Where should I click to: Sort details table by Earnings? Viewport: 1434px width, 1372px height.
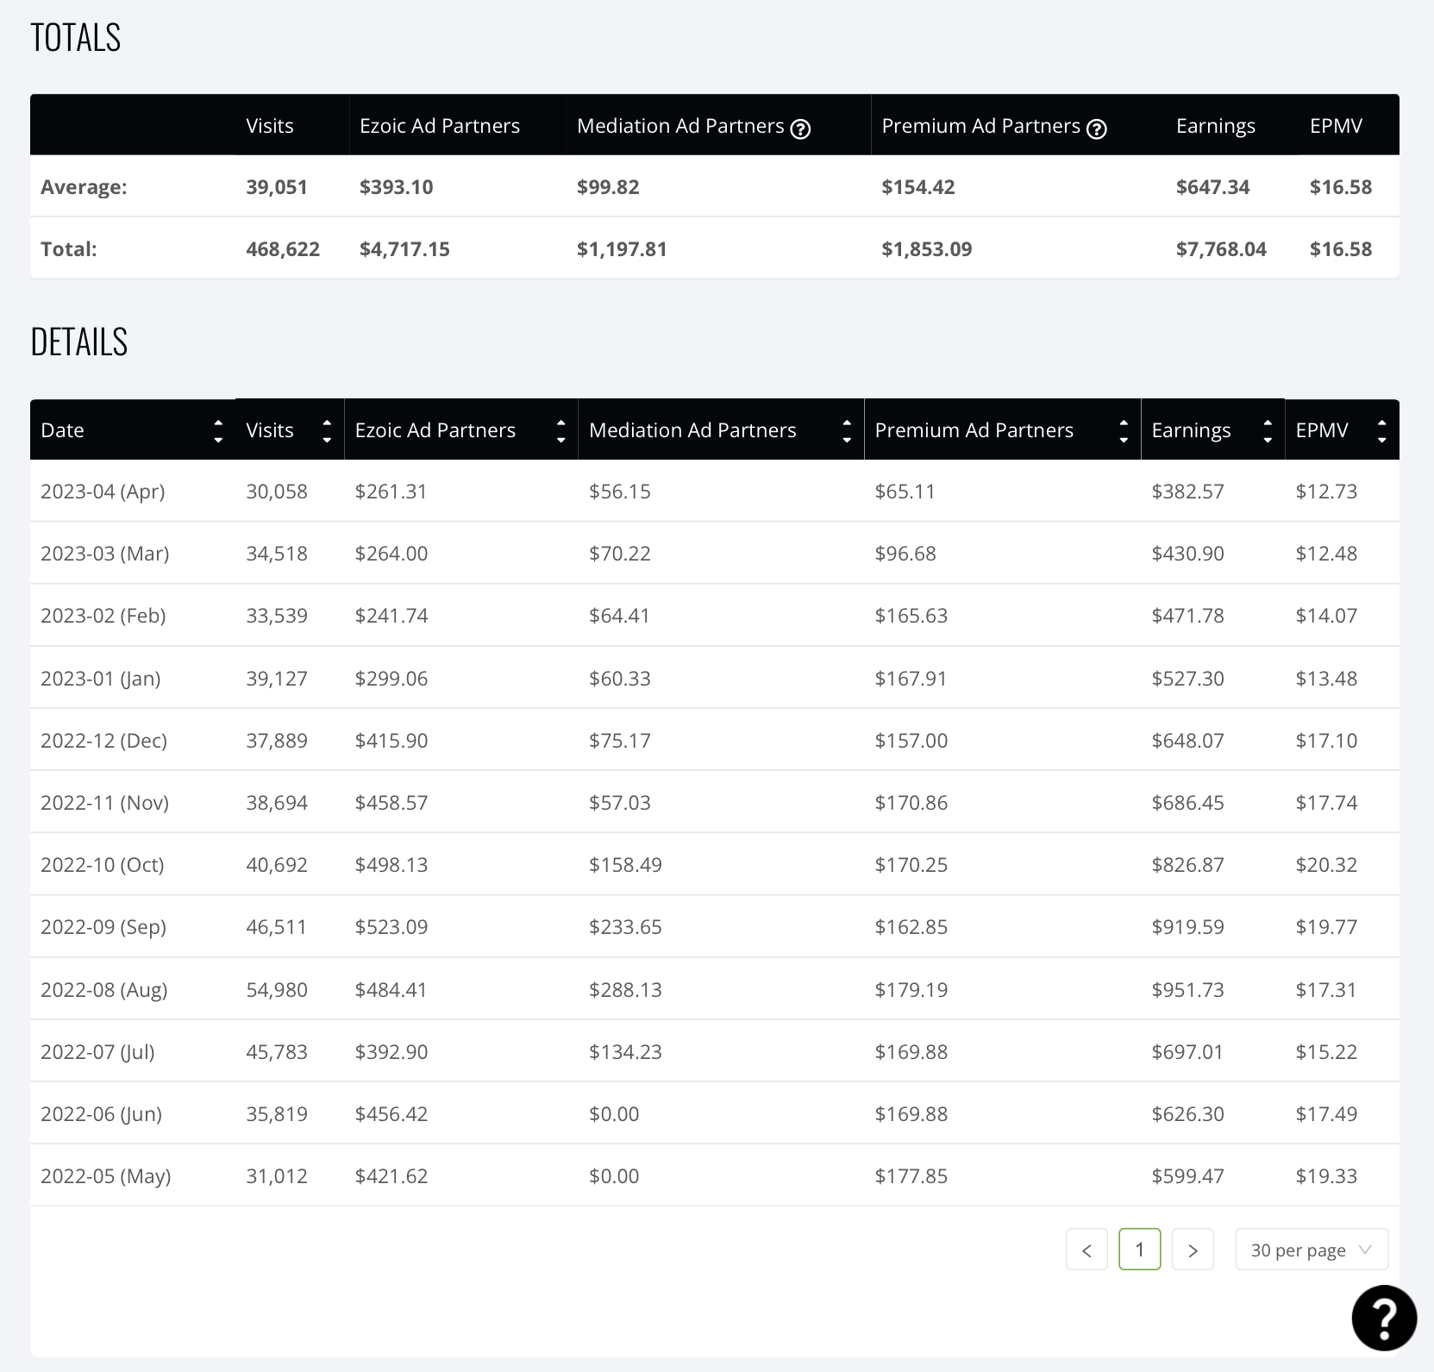1212,429
